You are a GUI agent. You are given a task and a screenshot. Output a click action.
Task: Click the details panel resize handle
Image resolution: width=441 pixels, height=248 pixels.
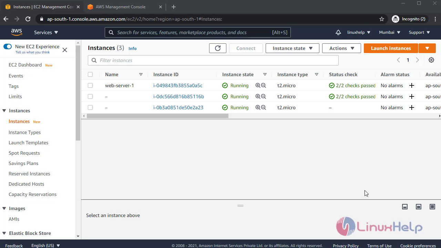coord(240,206)
